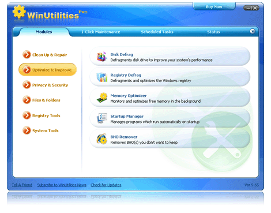This screenshot has width=271, height=213.
Task: Open the Disk Defrag tool icon
Action: point(101,57)
